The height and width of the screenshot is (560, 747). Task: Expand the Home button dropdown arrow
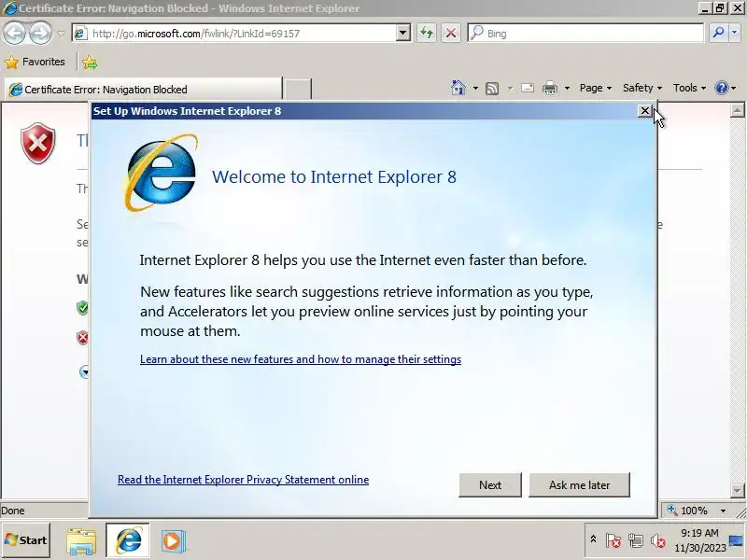click(475, 88)
